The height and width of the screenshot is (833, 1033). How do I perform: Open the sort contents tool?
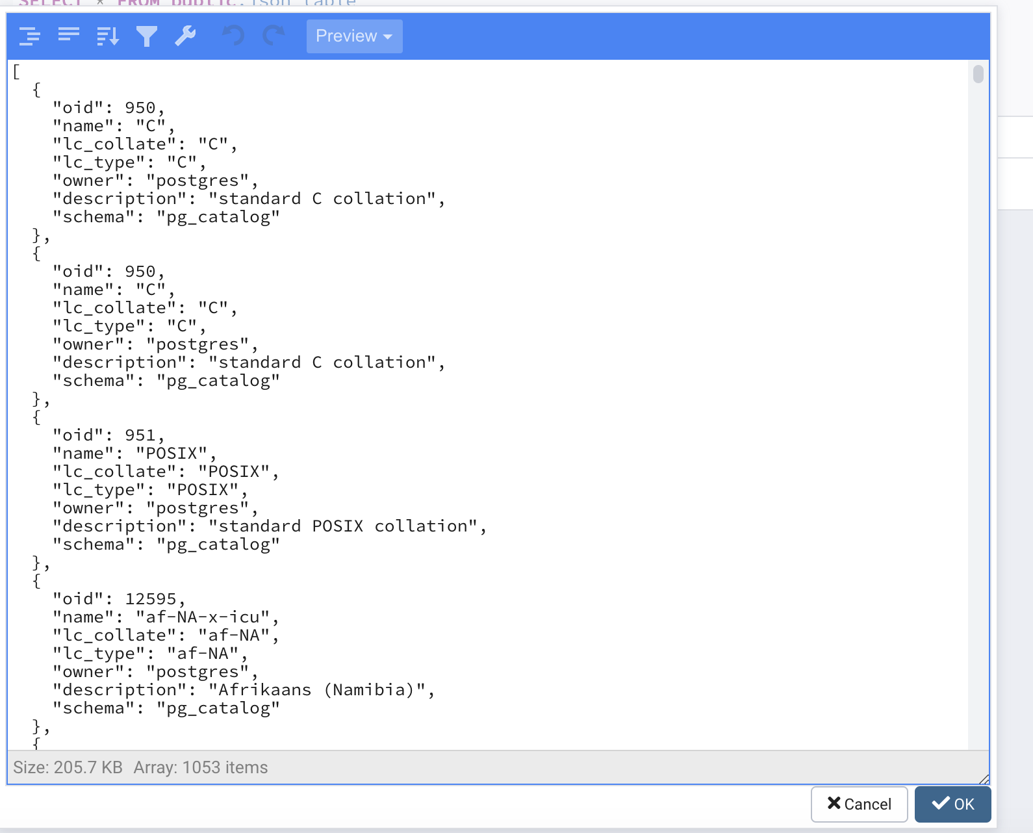[x=108, y=36]
